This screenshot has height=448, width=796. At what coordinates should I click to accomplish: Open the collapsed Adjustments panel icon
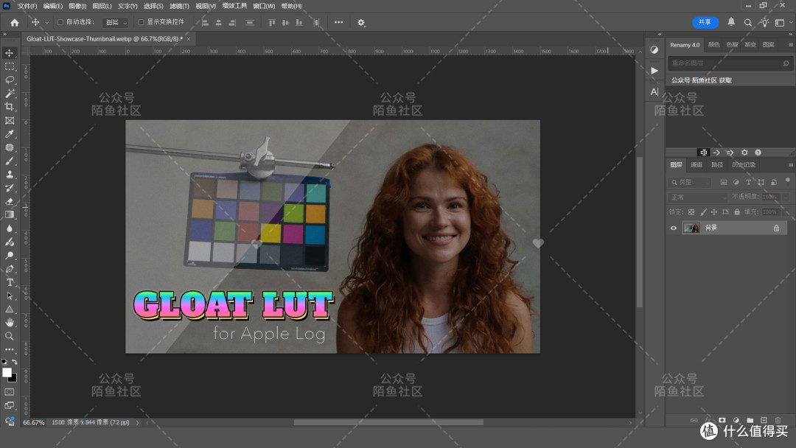click(x=654, y=49)
